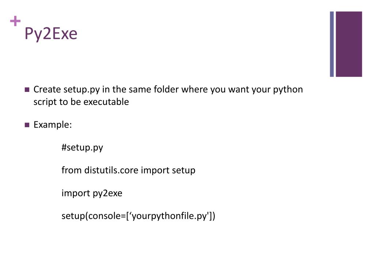This screenshot has width=374, height=280.
Task: Click the '#setup.py' comment line
Action: pyautogui.click(x=82, y=148)
